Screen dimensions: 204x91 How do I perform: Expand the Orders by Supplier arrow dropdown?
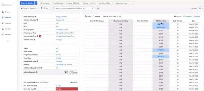36,3
